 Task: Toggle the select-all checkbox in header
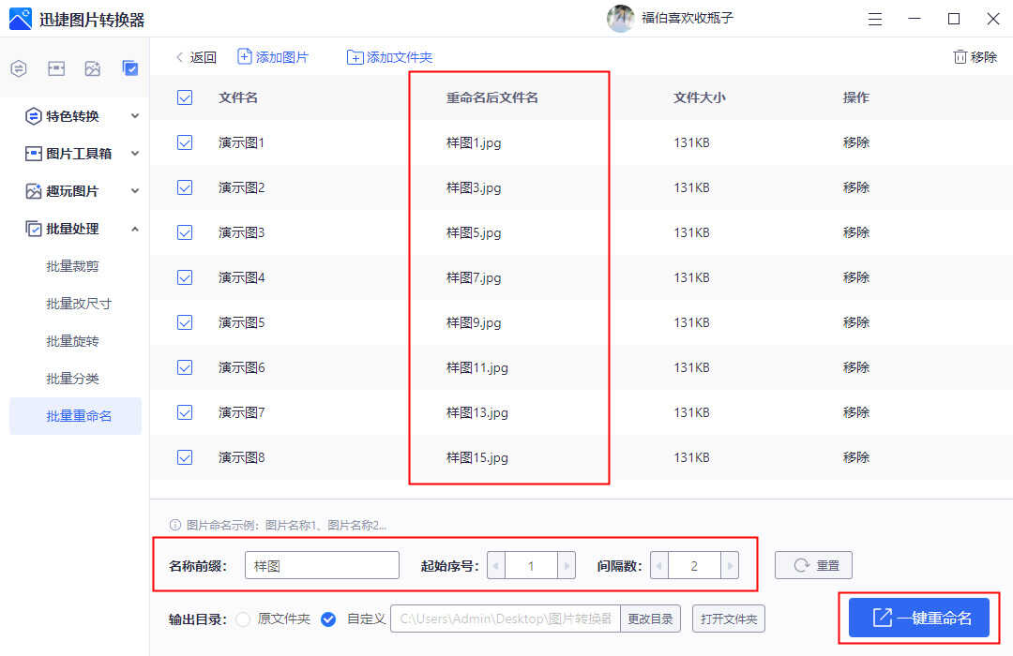pos(185,97)
